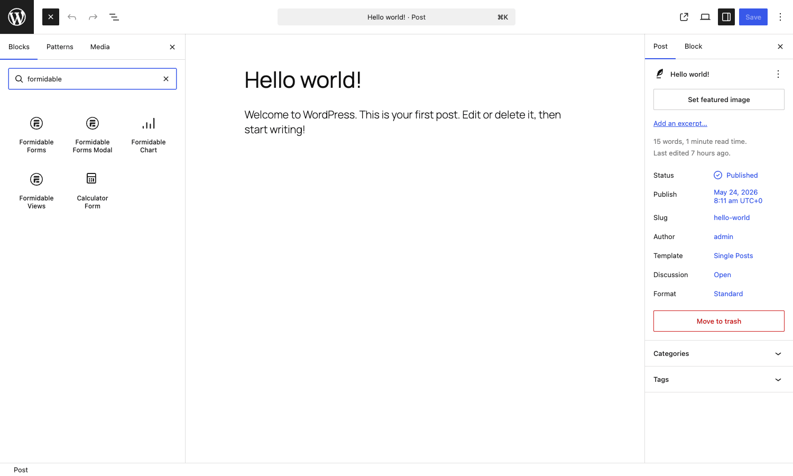Expand the Categories panel
Image resolution: width=793 pixels, height=476 pixels.
pyautogui.click(x=719, y=353)
